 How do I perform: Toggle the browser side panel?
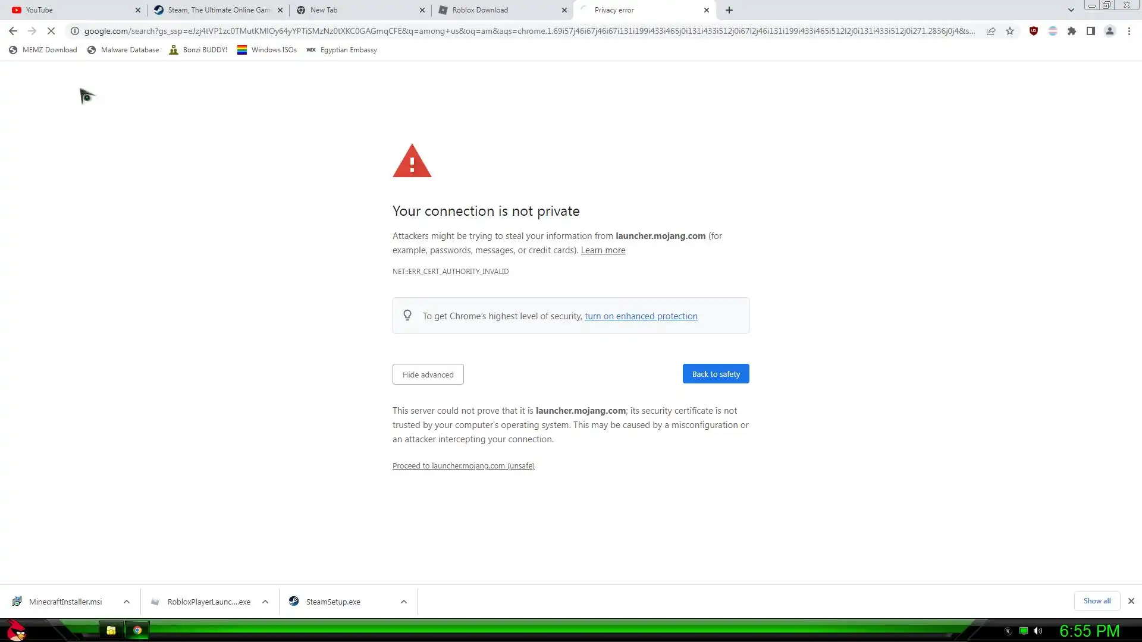[1091, 31]
